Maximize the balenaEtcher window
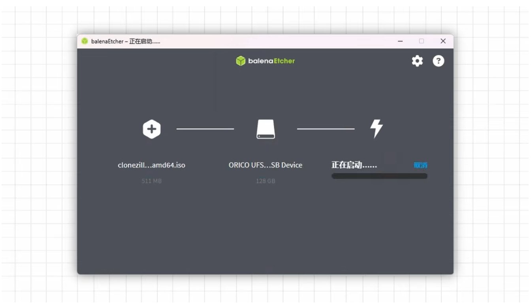Image resolution: width=531 pixels, height=304 pixels. tap(422, 41)
